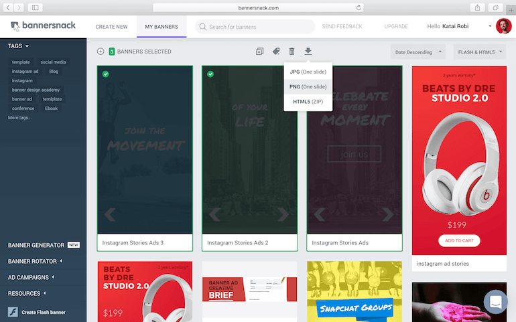The height and width of the screenshot is (322, 516).
Task: Click Safari forward navigation arrow
Action: [19, 7]
